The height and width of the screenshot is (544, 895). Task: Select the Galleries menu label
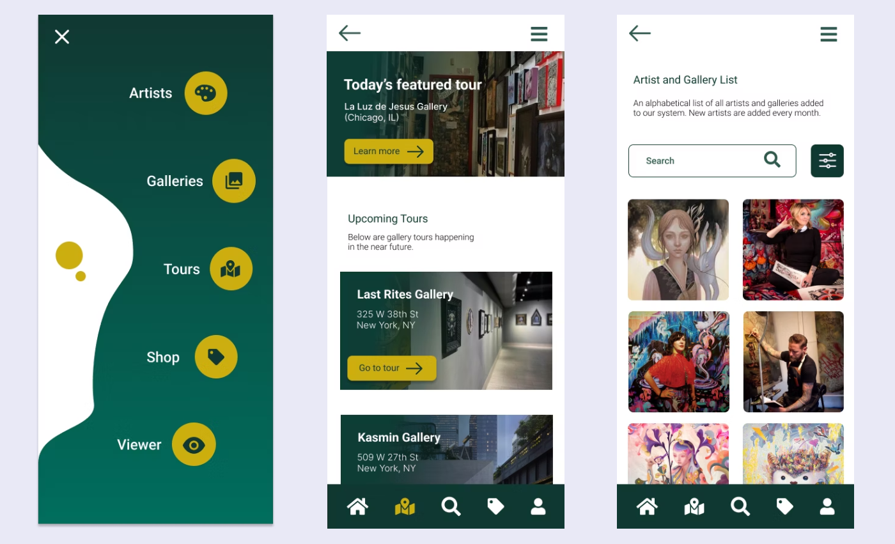click(175, 182)
